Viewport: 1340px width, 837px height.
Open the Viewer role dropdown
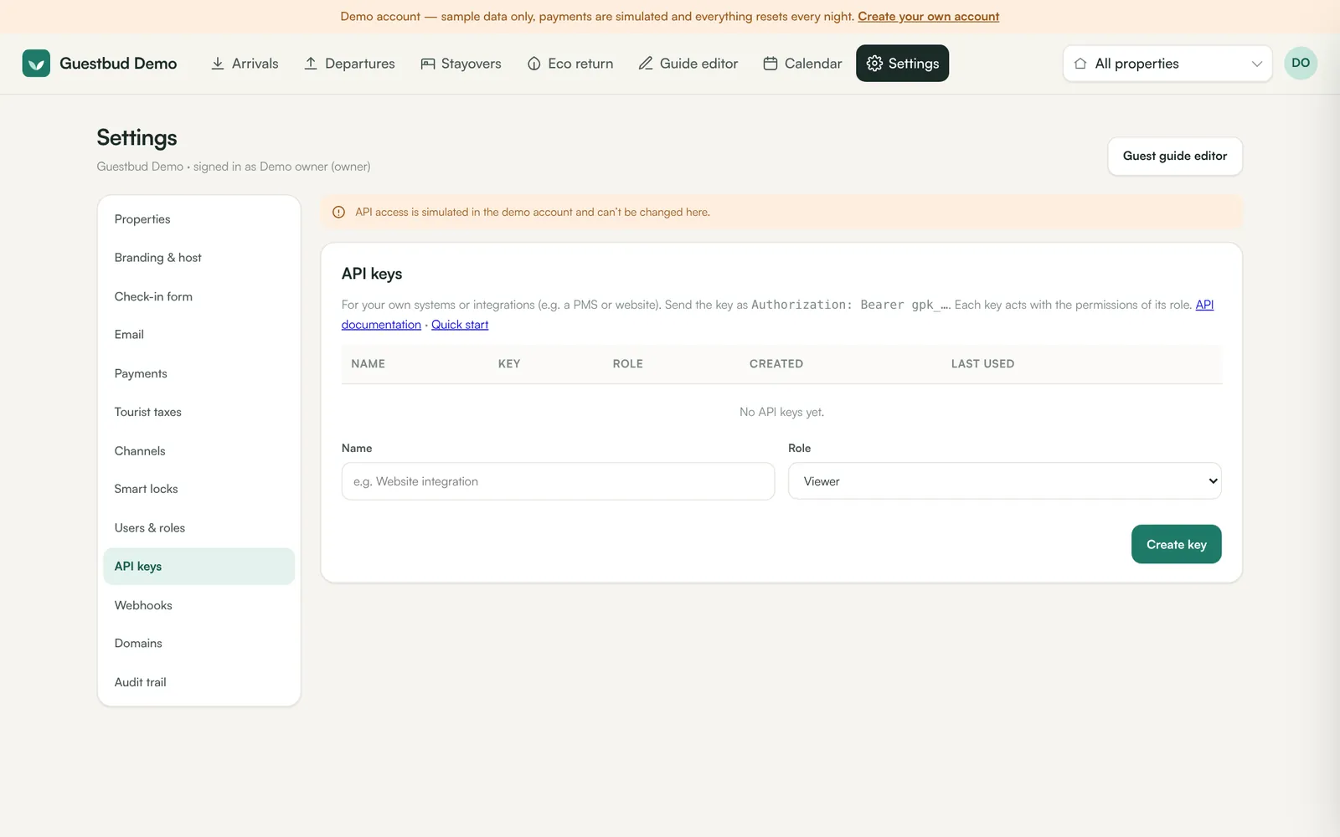[1004, 481]
